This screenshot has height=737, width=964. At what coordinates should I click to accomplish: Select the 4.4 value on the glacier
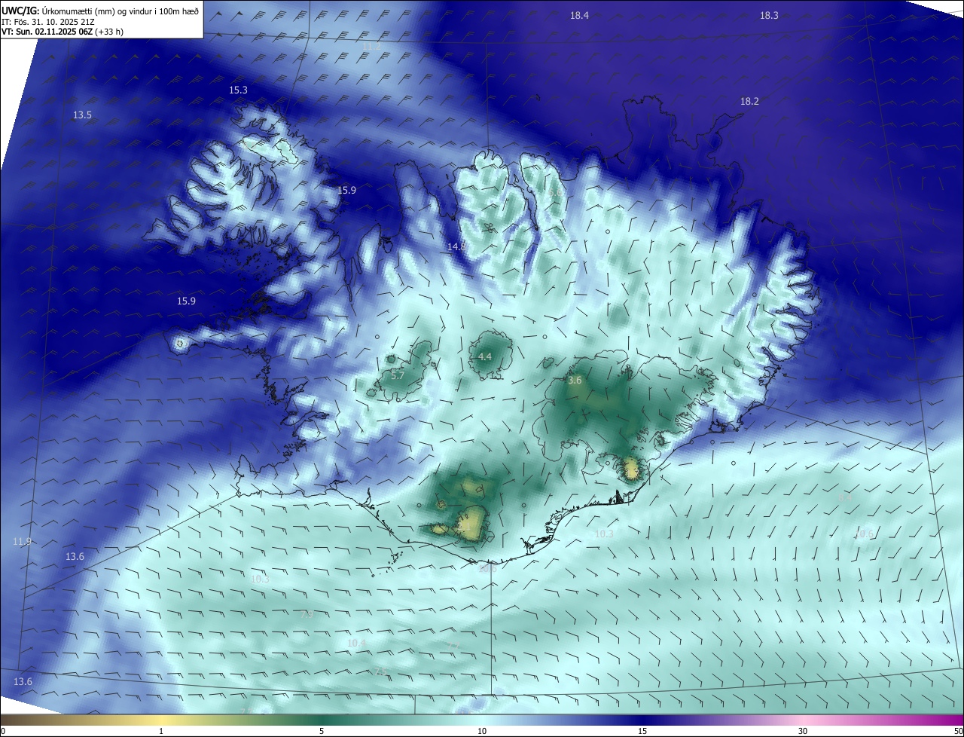pos(485,356)
